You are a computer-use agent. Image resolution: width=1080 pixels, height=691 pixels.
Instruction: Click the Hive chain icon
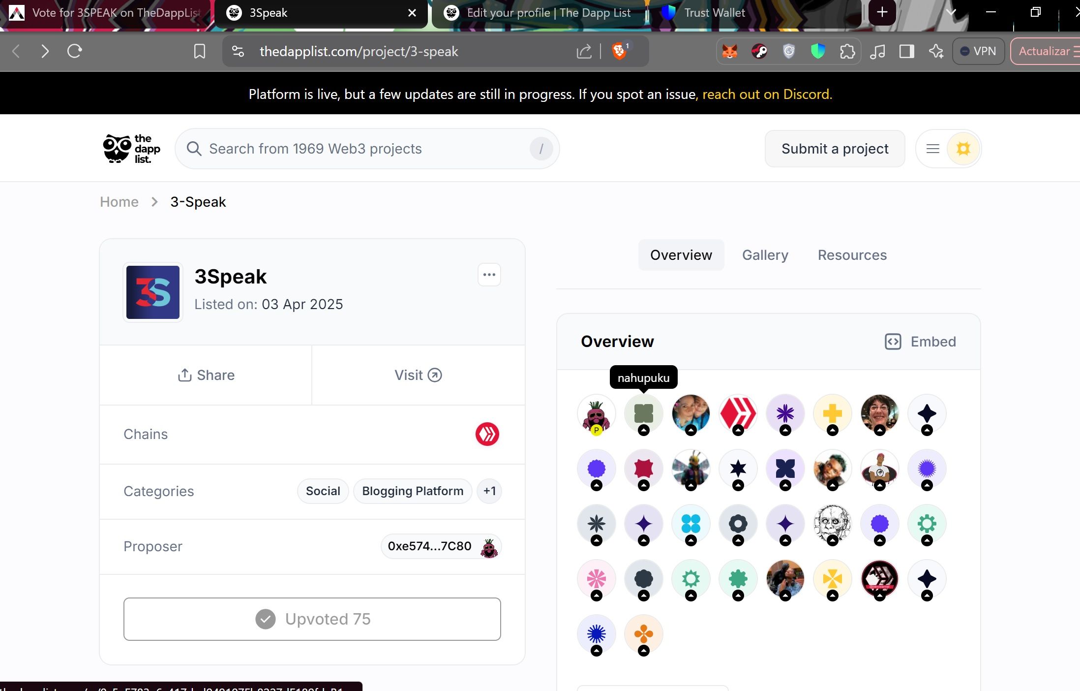[487, 434]
